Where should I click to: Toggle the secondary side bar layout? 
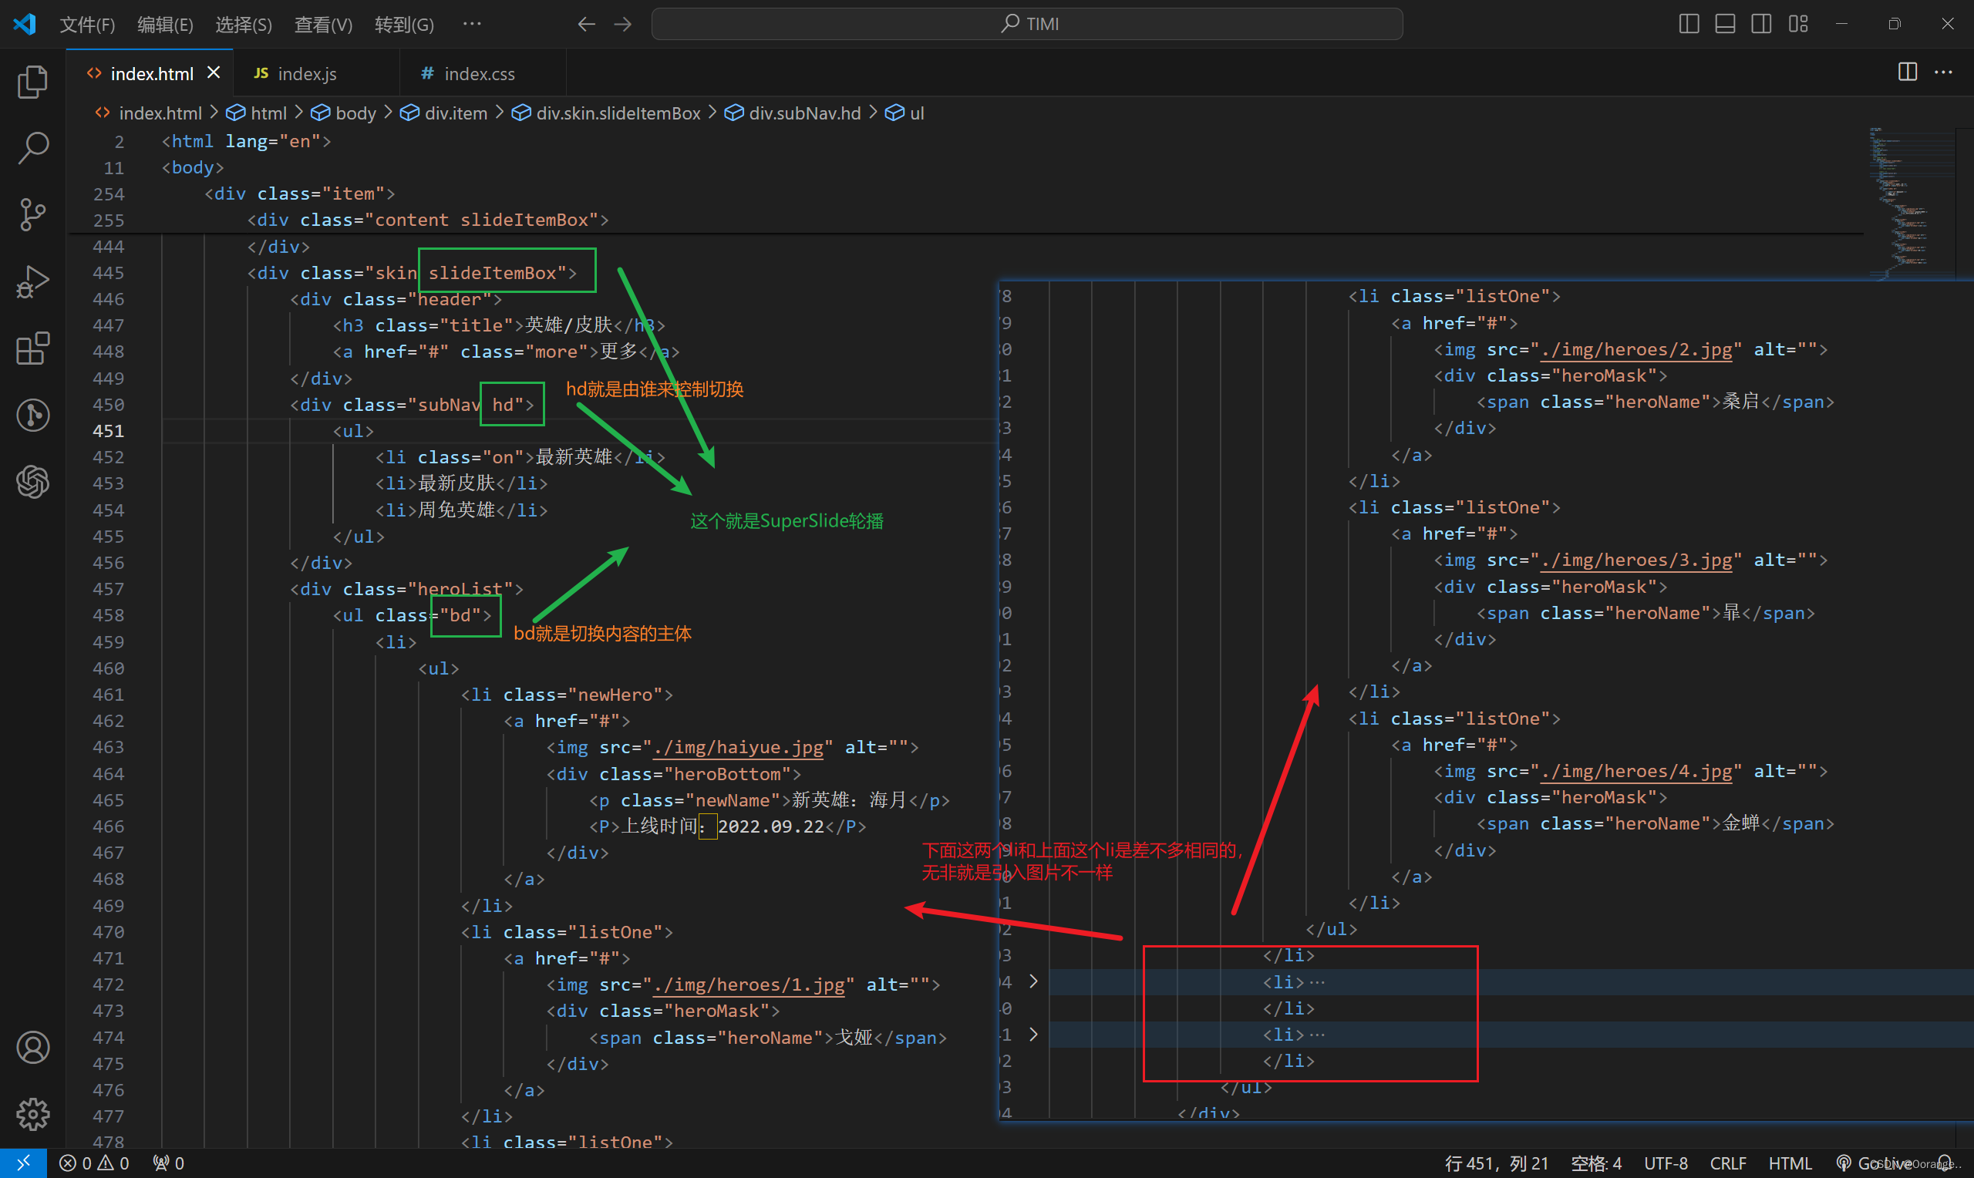[x=1760, y=24]
